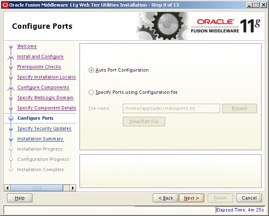The width and height of the screenshot is (269, 216).
Task: Open the Installation Summary step
Action: tap(40, 139)
